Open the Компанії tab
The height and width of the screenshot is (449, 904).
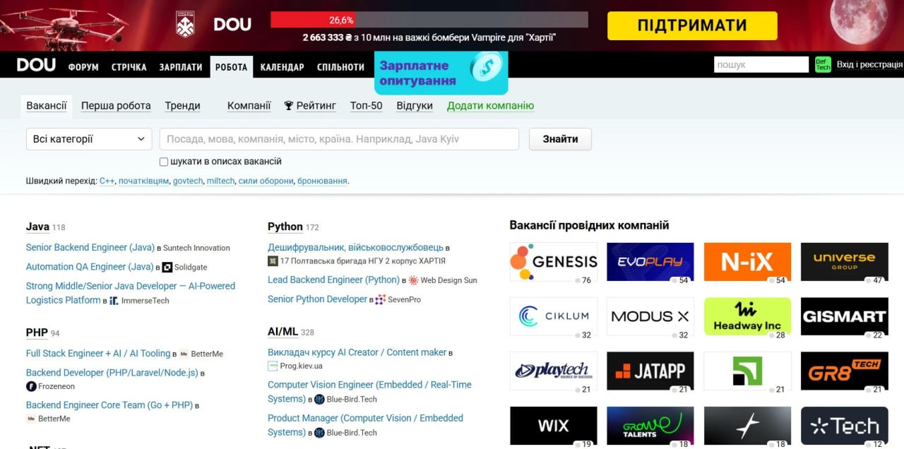point(249,106)
